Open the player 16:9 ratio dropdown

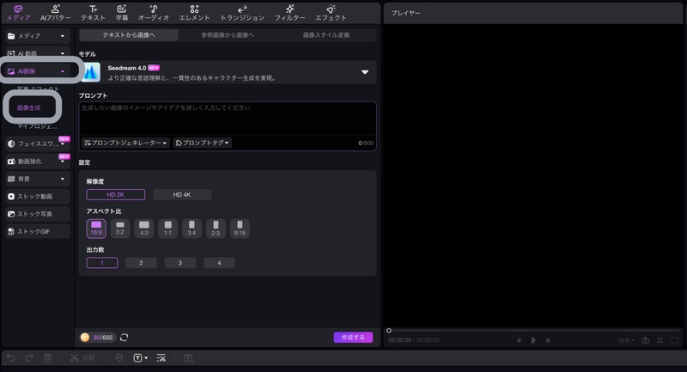click(626, 340)
